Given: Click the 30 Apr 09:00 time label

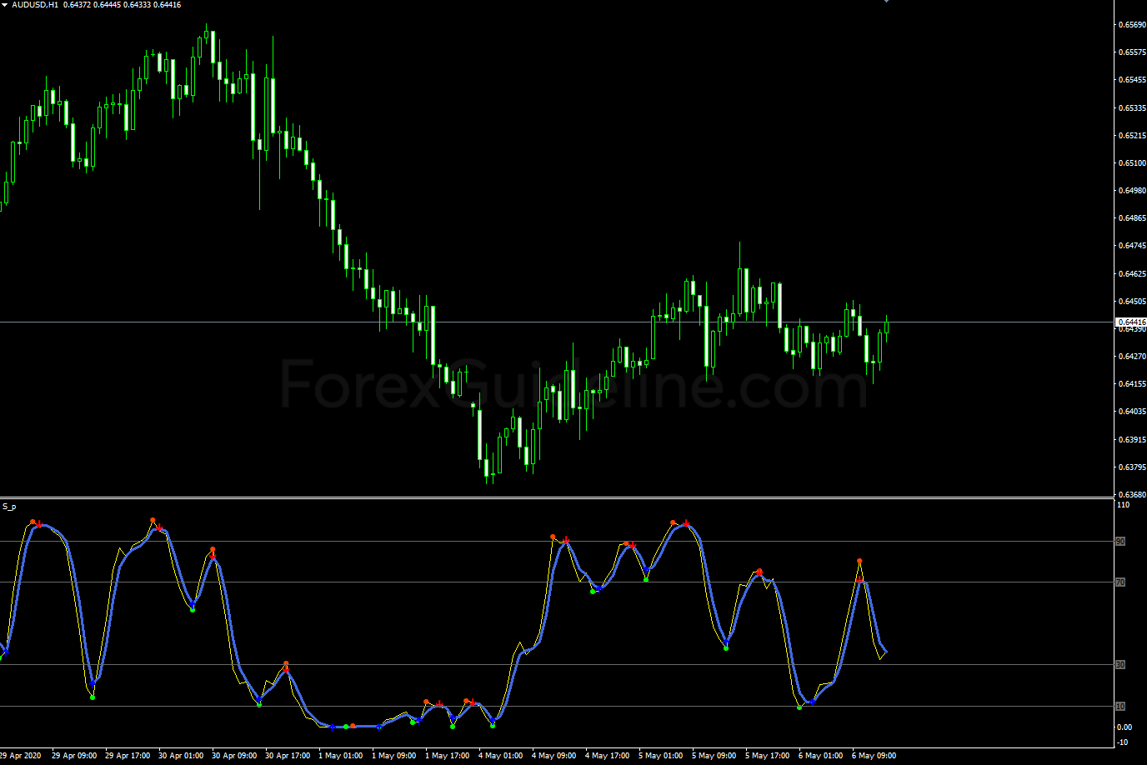Looking at the screenshot, I should click(x=234, y=756).
